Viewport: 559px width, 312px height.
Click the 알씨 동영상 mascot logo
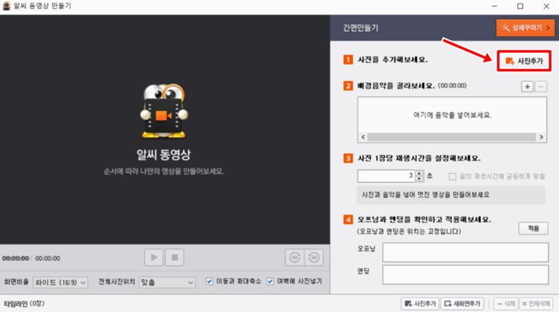pos(164,111)
